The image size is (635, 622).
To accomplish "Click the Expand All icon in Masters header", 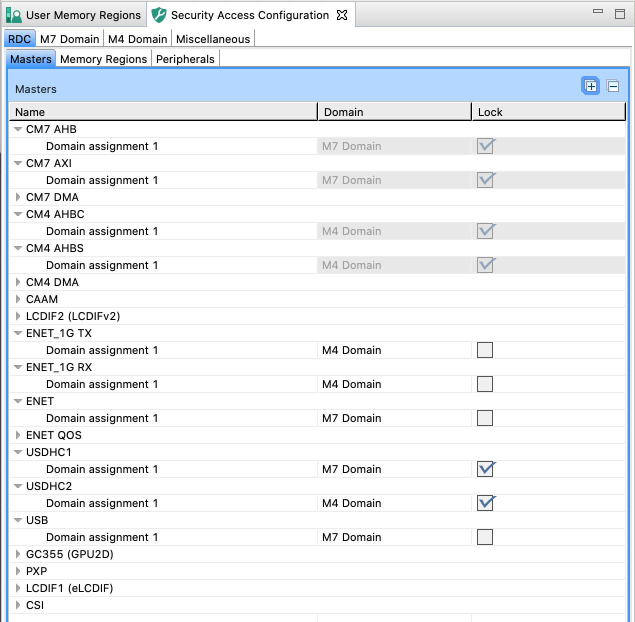I will click(590, 86).
